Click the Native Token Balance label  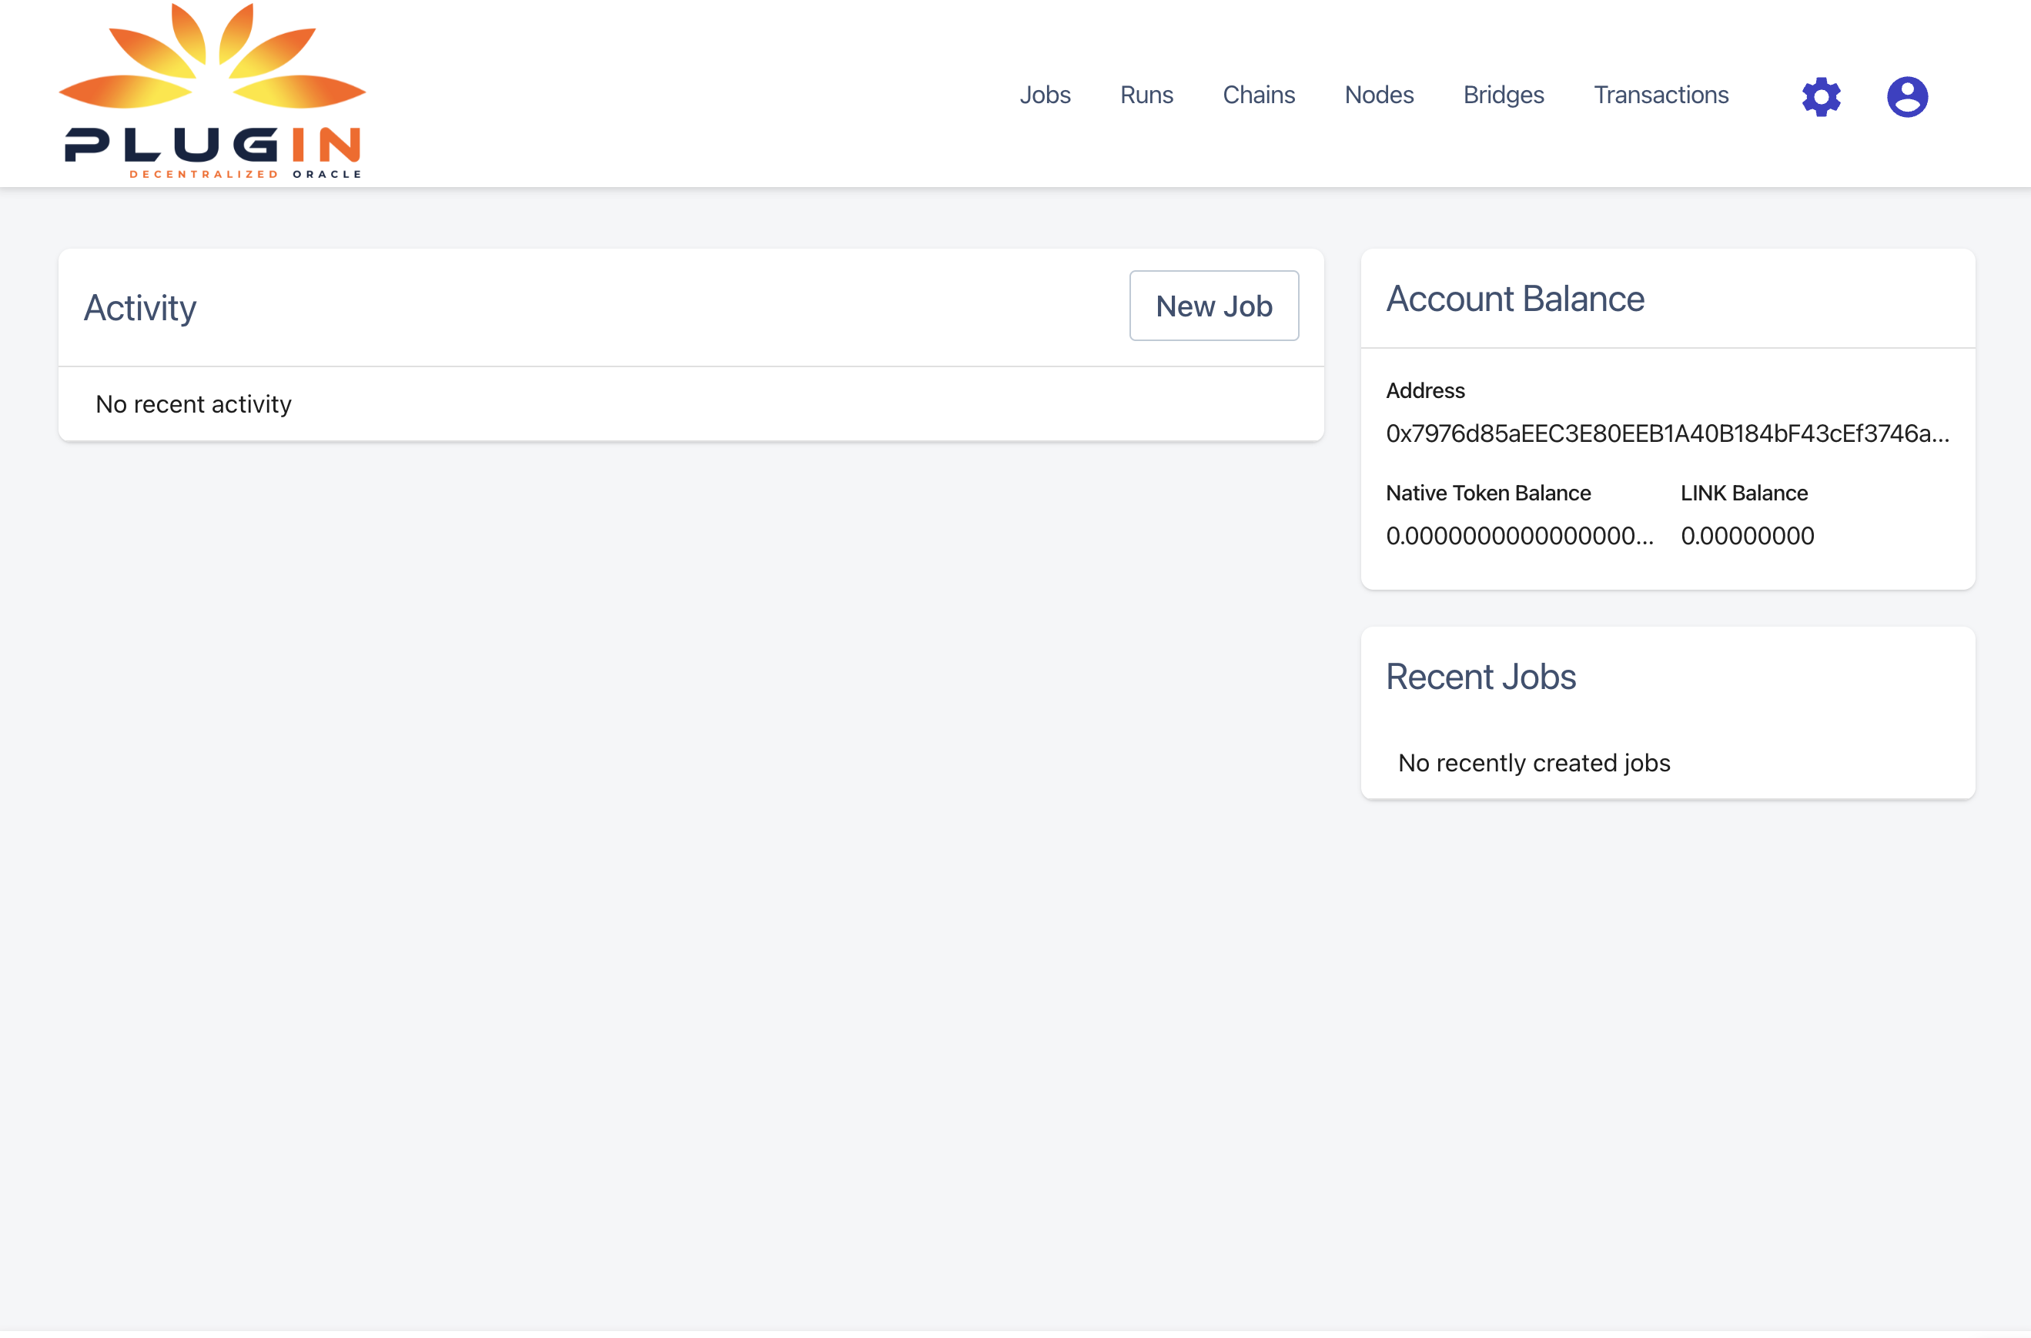(x=1488, y=493)
